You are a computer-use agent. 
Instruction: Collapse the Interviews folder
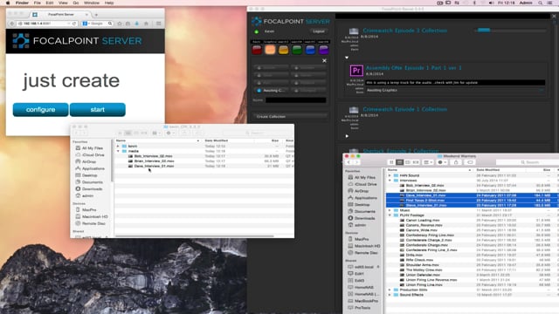click(390, 181)
